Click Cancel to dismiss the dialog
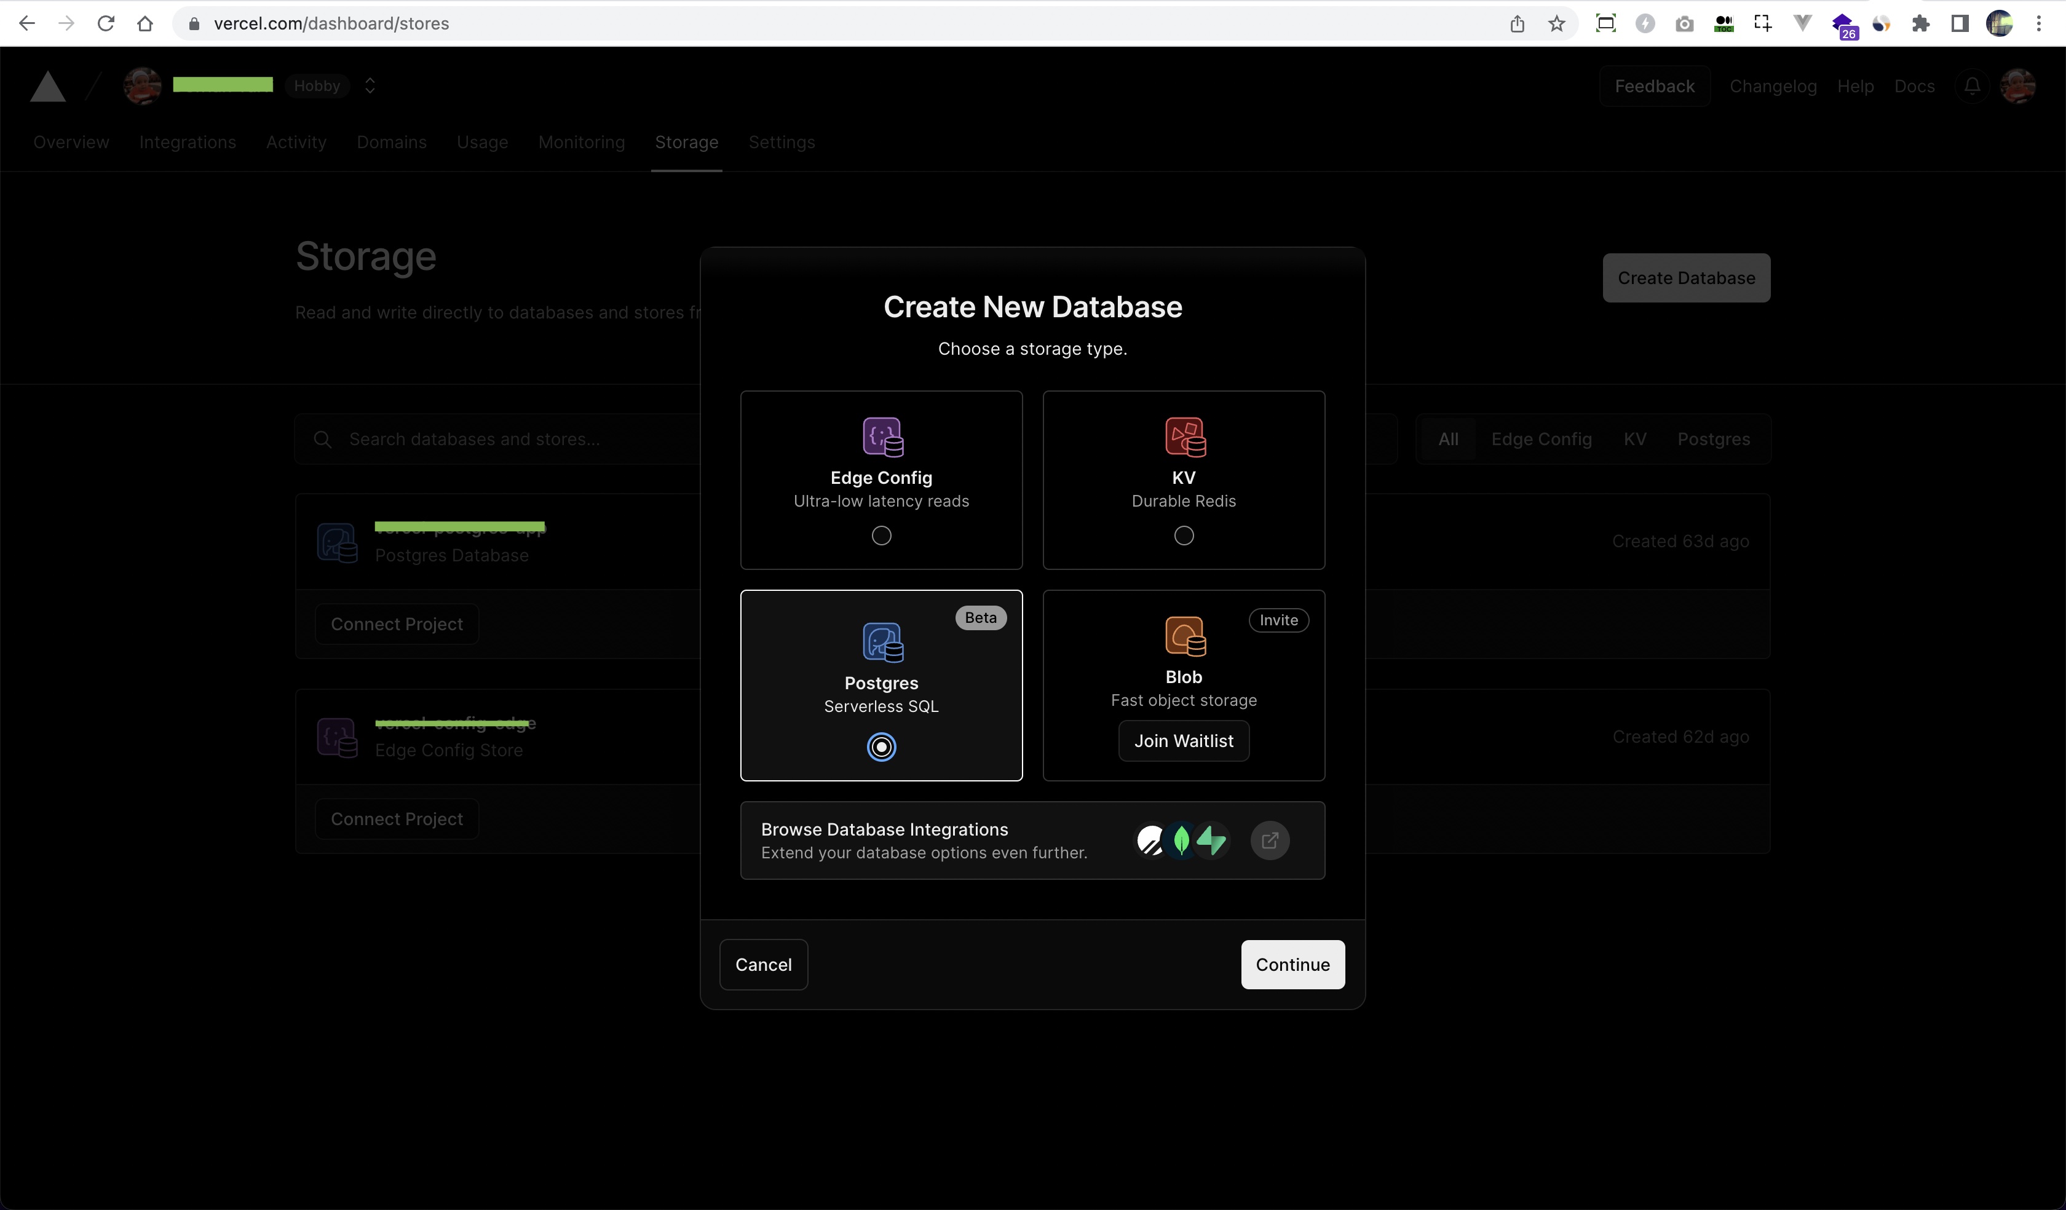 (x=763, y=963)
